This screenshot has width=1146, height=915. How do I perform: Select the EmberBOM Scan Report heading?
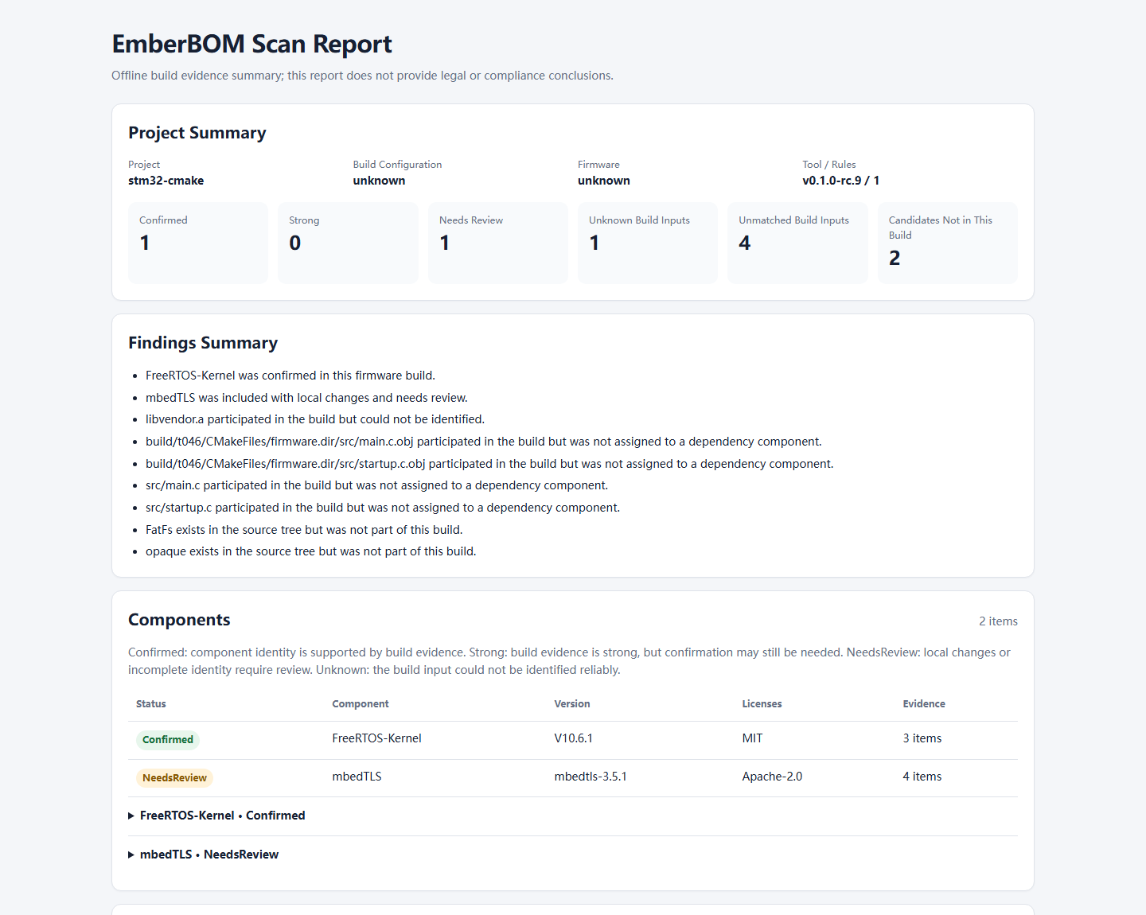click(x=252, y=44)
